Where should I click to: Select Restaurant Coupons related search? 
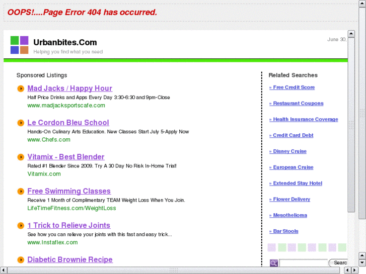[296, 103]
